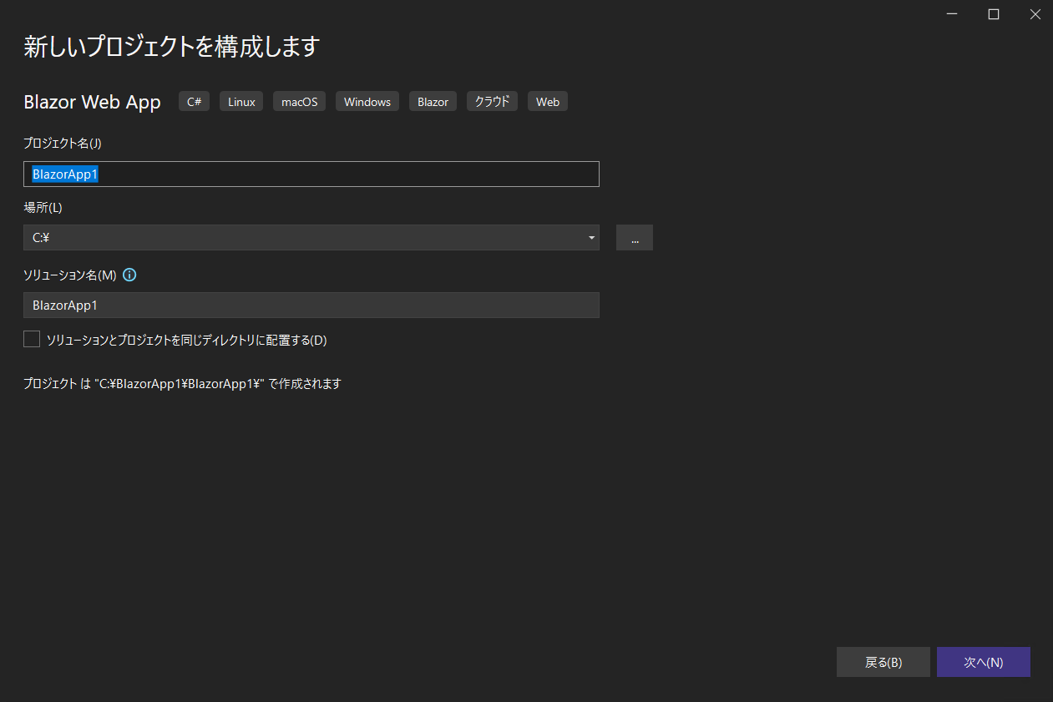The image size is (1053, 702).
Task: Click the macOS tag
Action: point(299,102)
